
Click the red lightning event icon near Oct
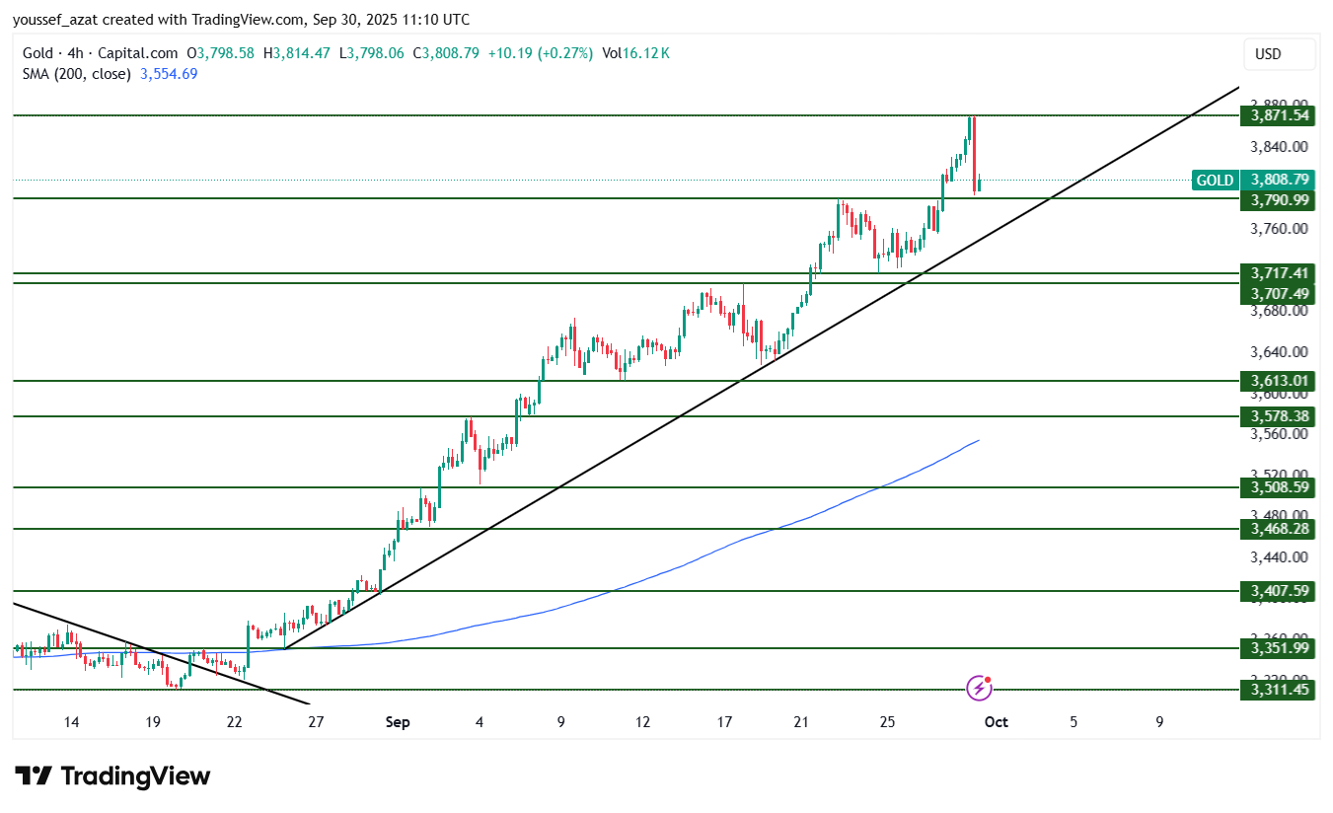(x=979, y=687)
